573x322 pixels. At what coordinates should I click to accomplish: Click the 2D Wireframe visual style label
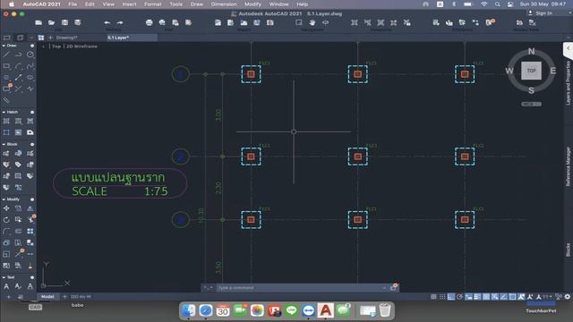[81, 47]
